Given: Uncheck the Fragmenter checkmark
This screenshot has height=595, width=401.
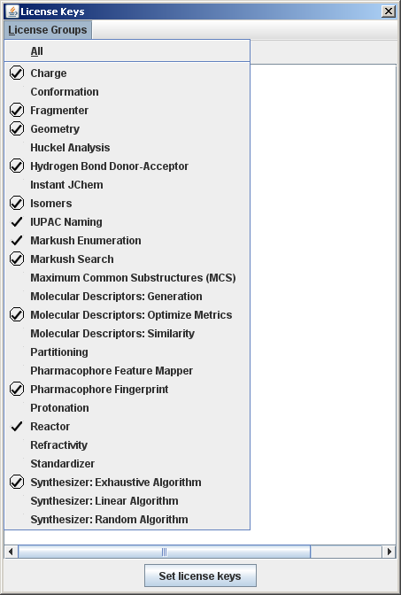Looking at the screenshot, I should [x=127, y=111].
